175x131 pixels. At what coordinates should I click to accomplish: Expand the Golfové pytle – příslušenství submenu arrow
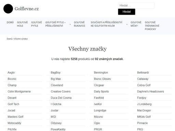(70, 24)
